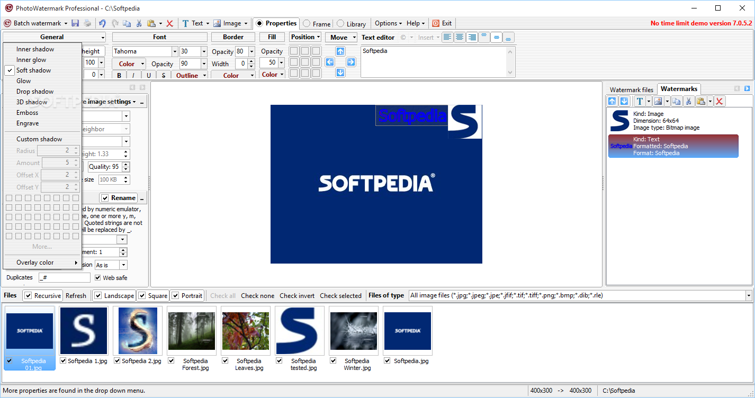Click the Paste clipboard icon in main toolbar
755x398 pixels.
click(x=151, y=23)
